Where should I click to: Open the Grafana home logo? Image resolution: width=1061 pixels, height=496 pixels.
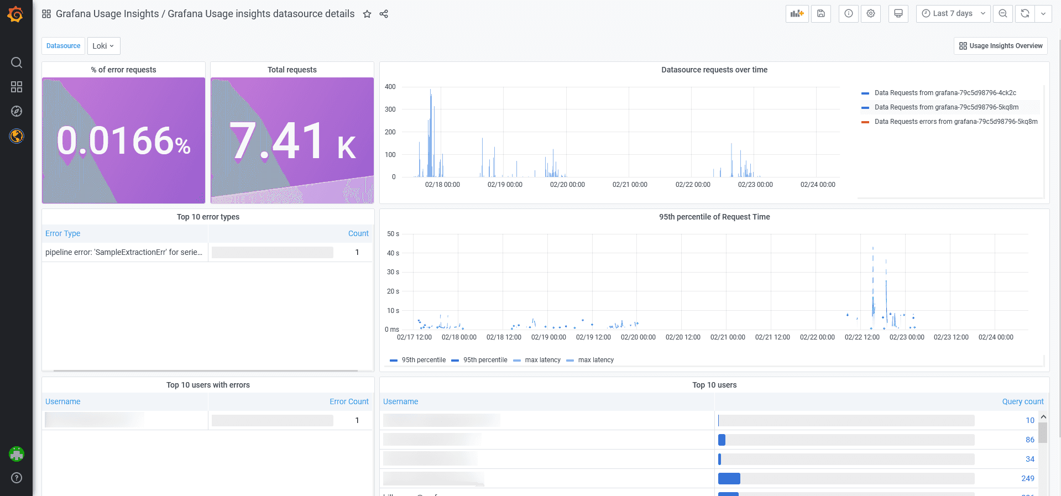15,14
